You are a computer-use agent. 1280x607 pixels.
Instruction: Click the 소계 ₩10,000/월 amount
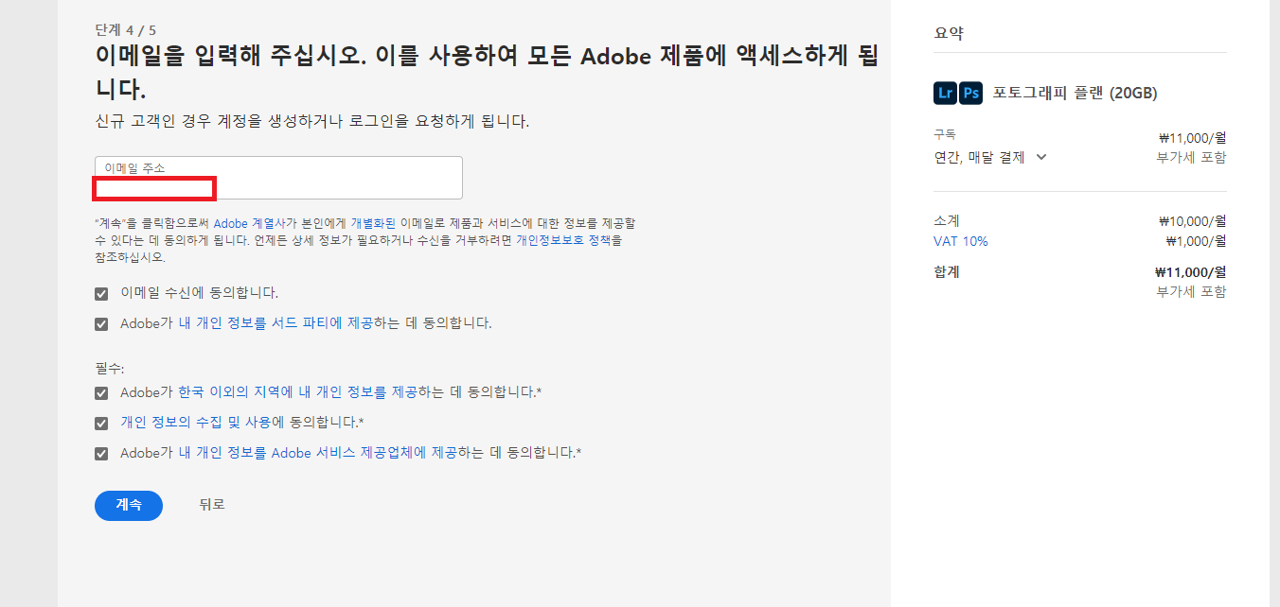tap(1192, 221)
